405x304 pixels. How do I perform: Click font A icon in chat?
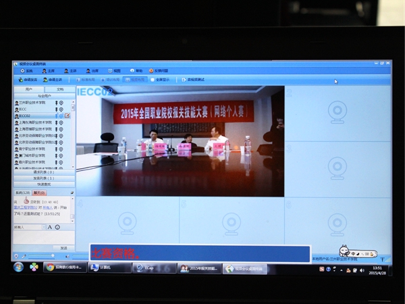tap(50, 227)
